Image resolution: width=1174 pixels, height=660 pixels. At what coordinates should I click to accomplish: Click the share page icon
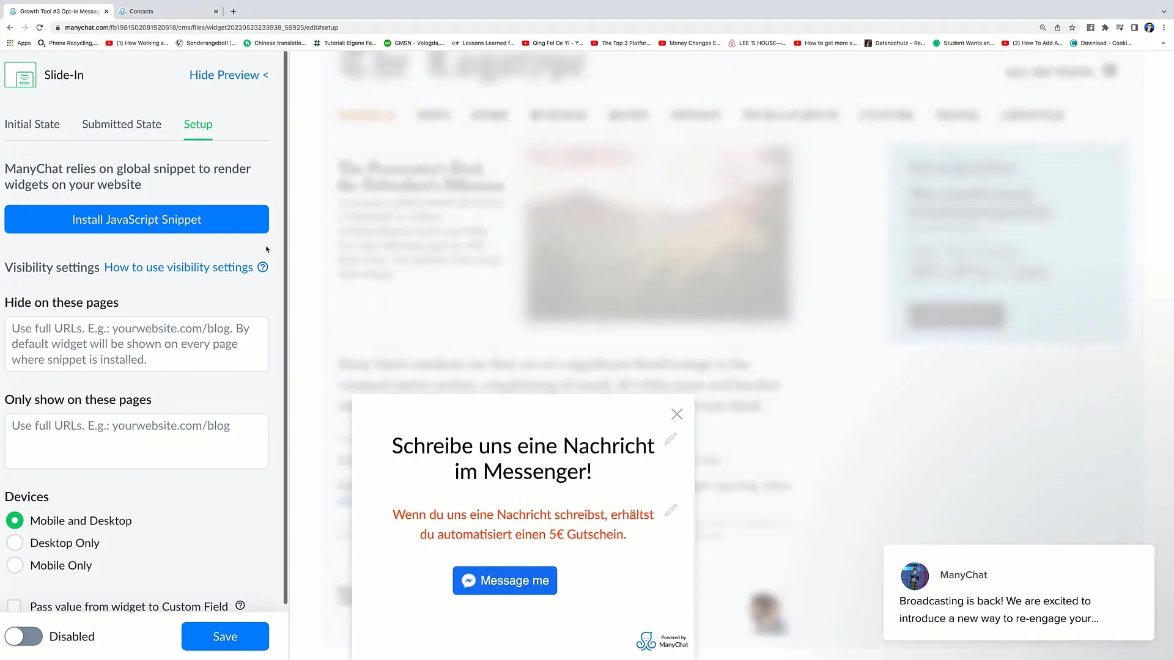(x=1057, y=28)
